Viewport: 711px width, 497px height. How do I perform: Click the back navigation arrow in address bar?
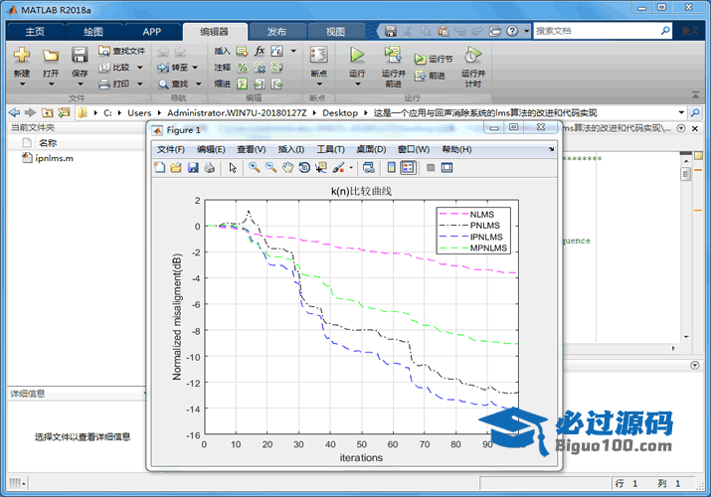tap(14, 112)
